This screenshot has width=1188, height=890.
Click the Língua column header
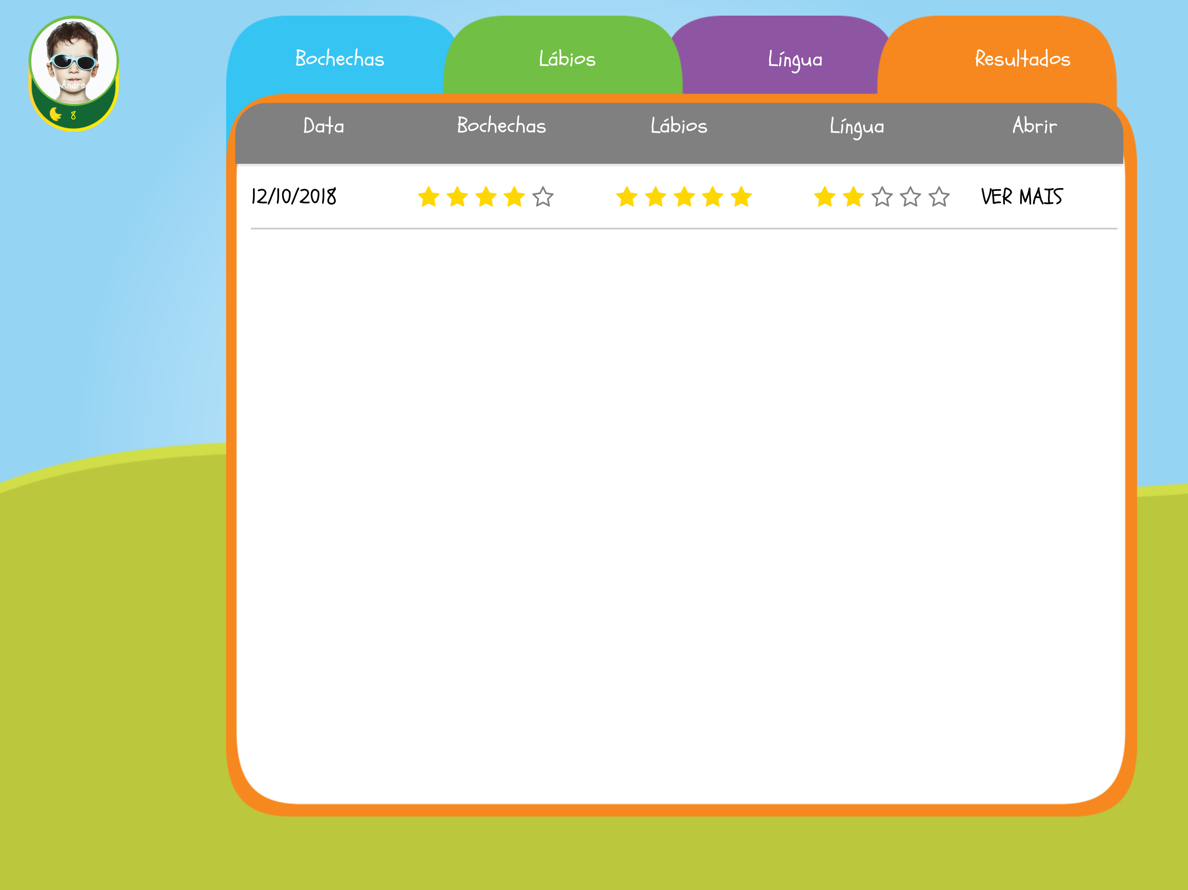point(857,127)
